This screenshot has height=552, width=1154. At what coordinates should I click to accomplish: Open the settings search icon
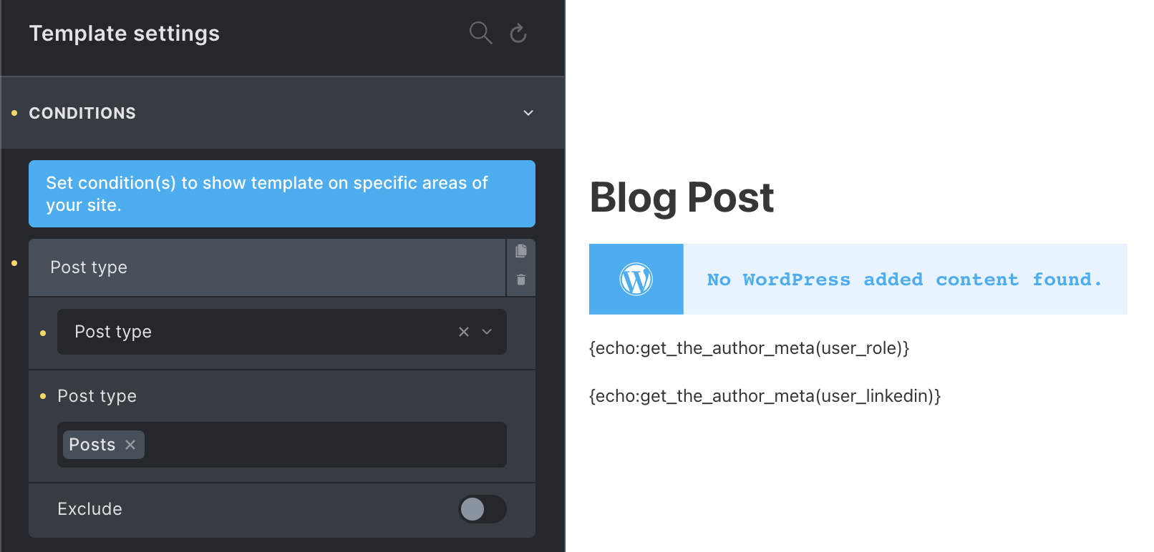click(480, 33)
